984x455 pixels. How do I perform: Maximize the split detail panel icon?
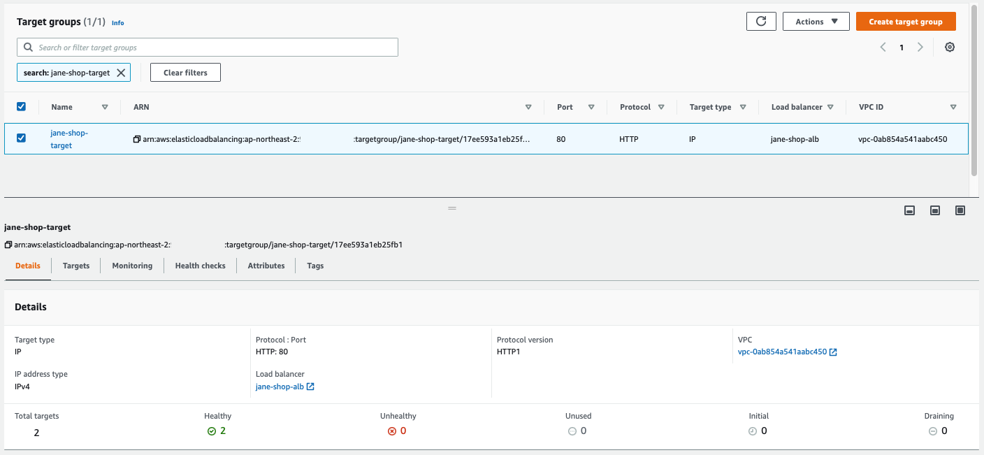point(960,210)
